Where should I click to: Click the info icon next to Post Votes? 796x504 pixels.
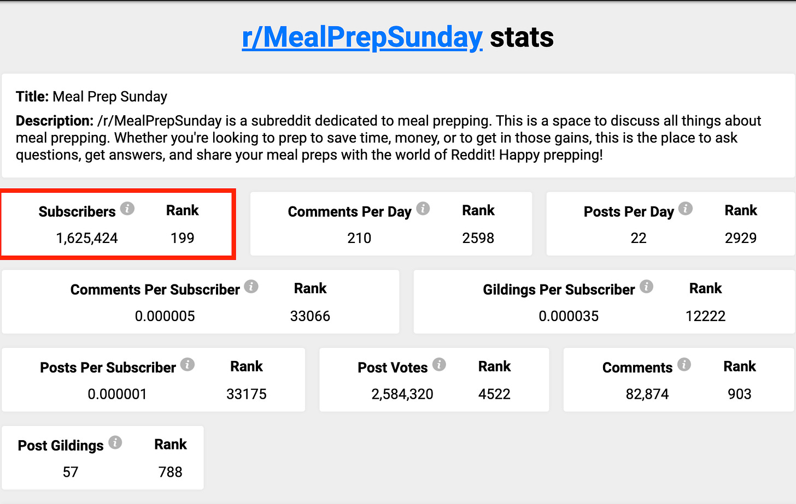[x=439, y=365]
